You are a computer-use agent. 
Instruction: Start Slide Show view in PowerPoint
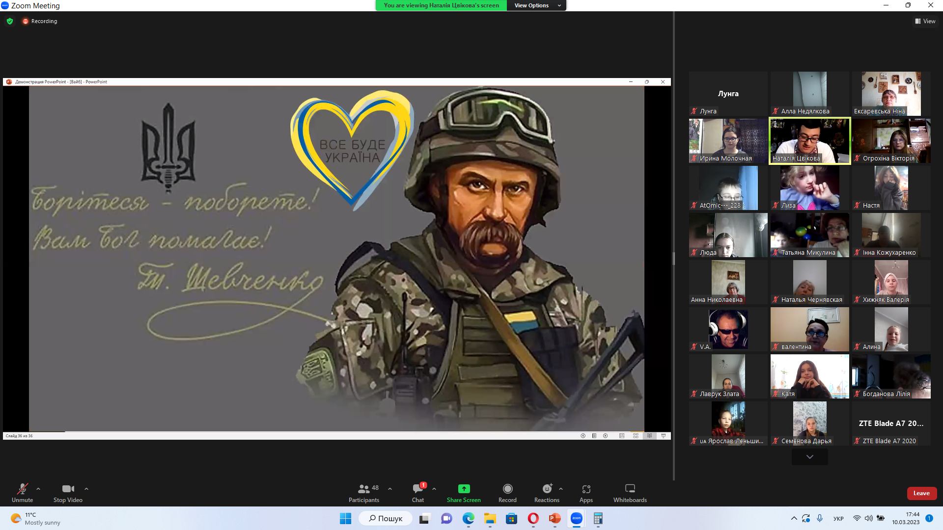point(664,436)
